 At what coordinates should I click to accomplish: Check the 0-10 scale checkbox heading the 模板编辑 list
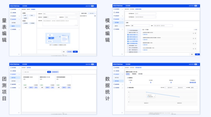point(128,30)
